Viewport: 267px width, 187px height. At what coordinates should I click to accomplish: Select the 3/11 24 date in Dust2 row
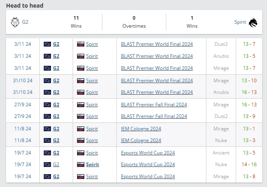point(22,44)
